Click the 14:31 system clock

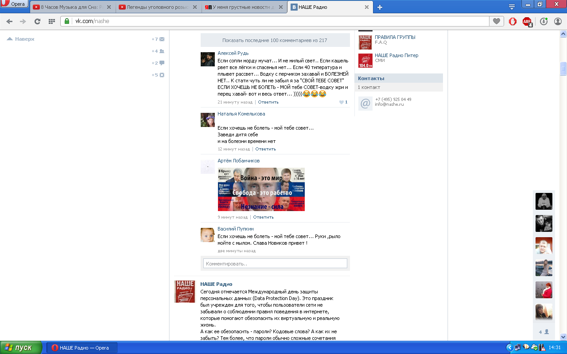[555, 348]
